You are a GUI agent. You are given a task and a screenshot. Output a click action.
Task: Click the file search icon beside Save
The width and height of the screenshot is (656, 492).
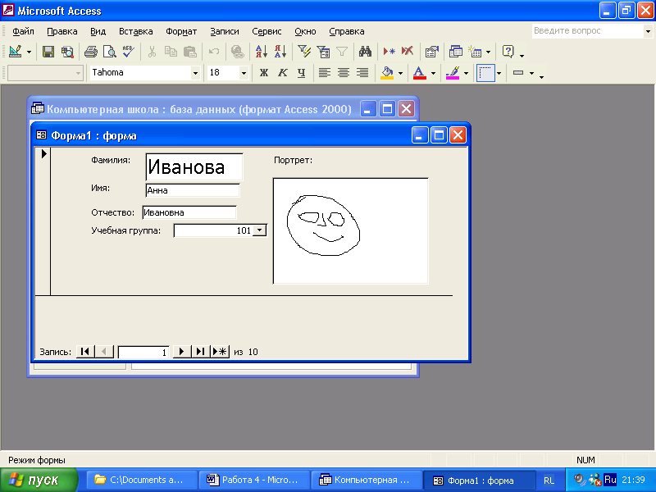coord(67,52)
